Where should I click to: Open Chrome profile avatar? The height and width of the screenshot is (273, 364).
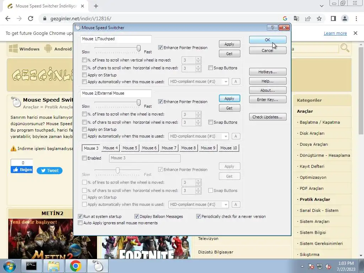coord(345,18)
